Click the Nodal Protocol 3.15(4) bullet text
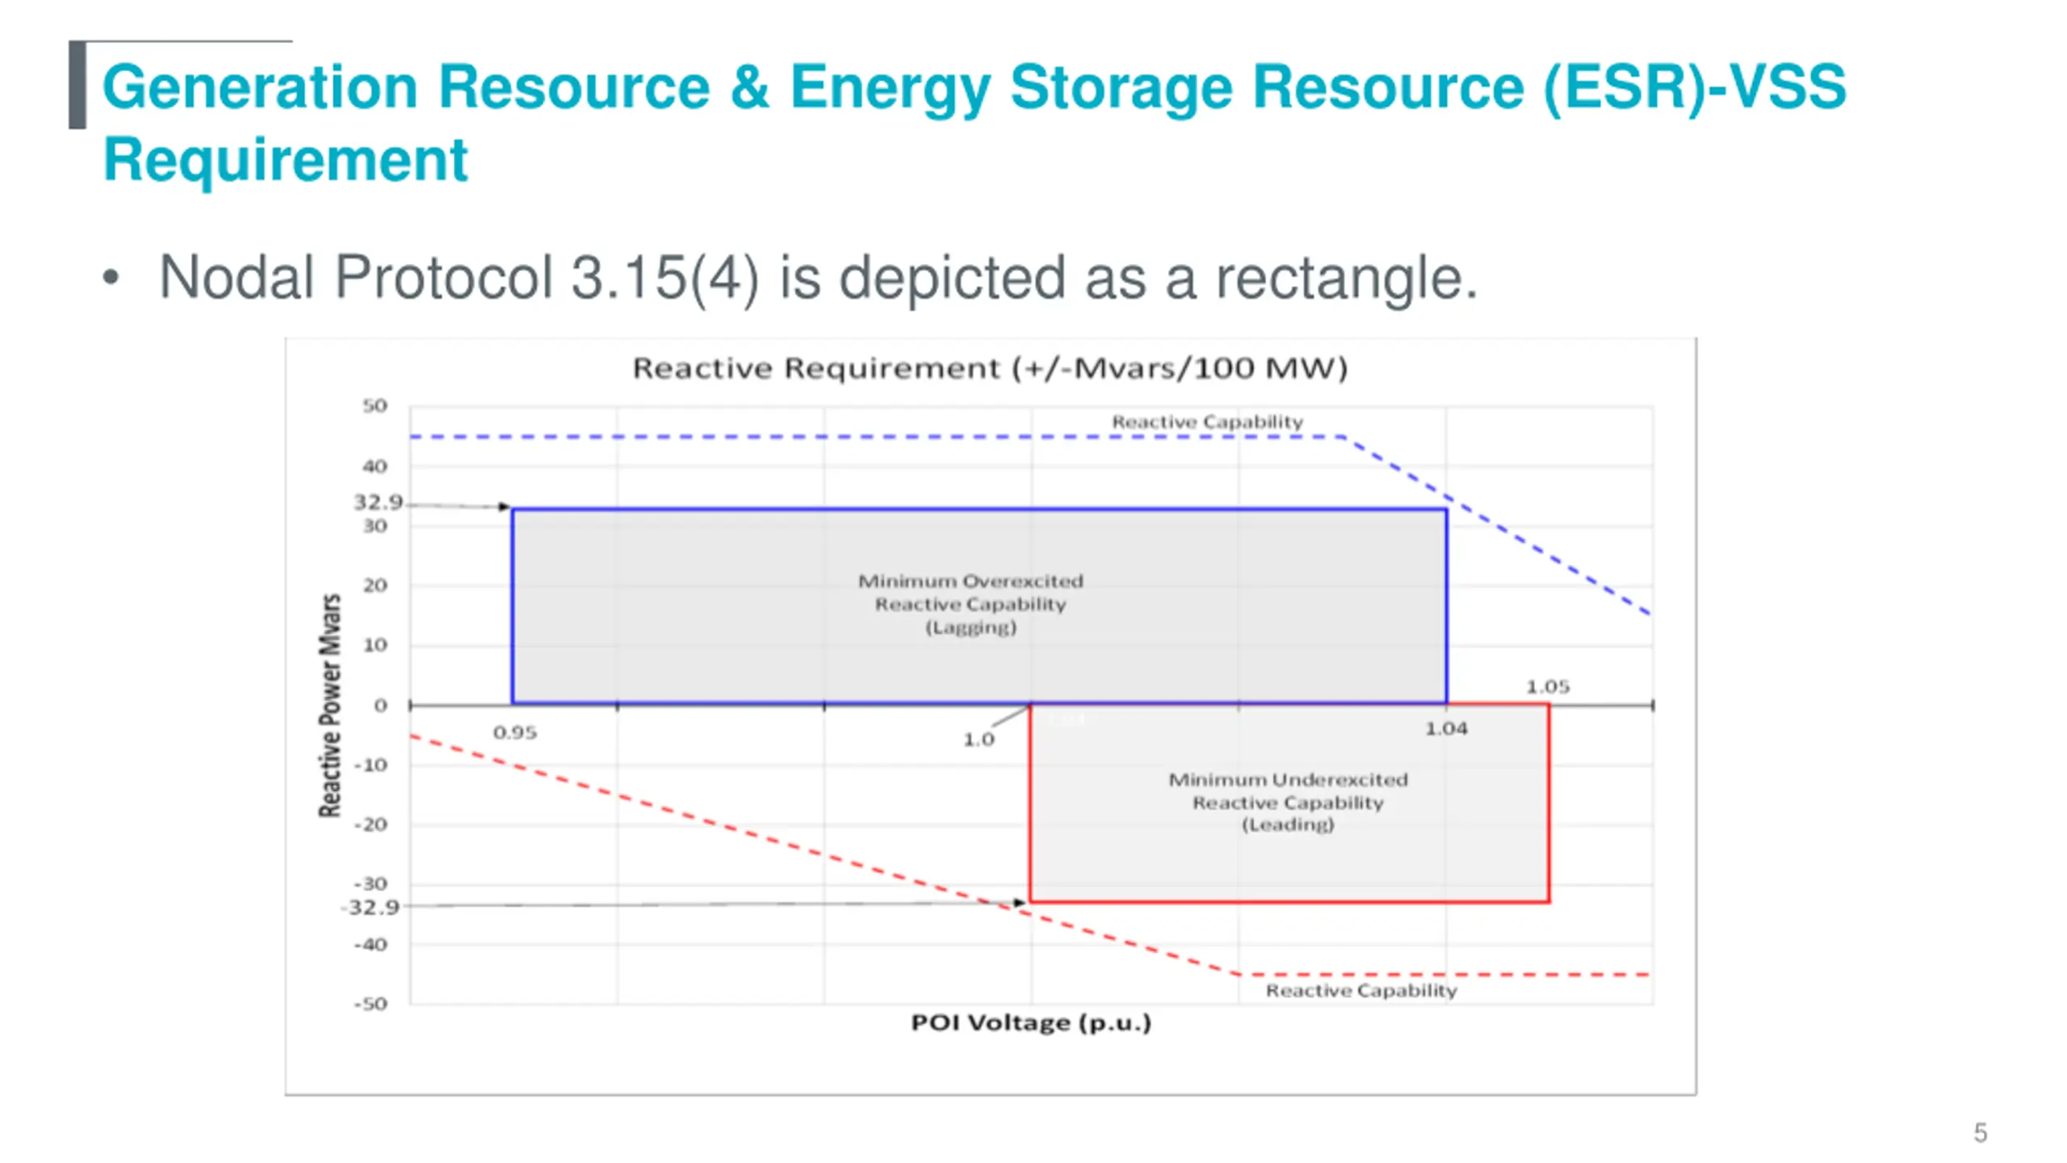 point(817,278)
